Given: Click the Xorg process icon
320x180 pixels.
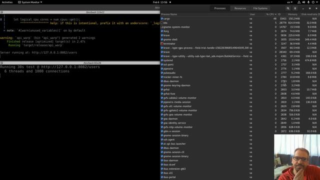Looking at the screenshot, I should [x=162, y=31].
